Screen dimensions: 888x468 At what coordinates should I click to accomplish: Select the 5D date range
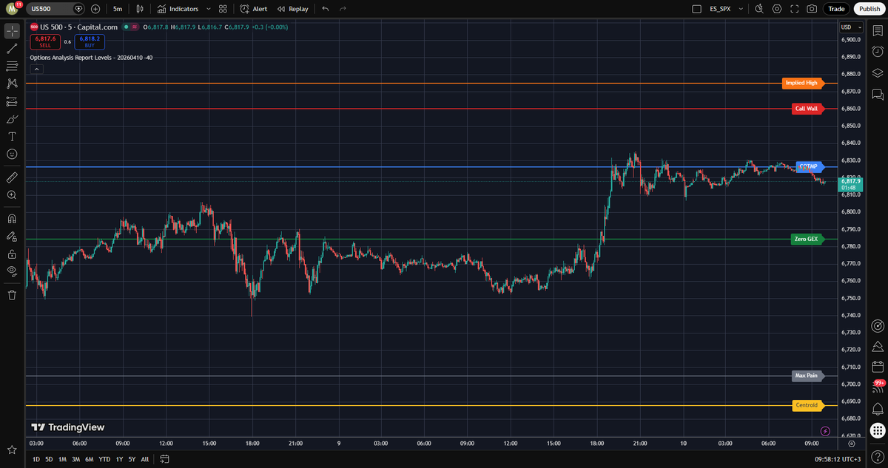[49, 459]
